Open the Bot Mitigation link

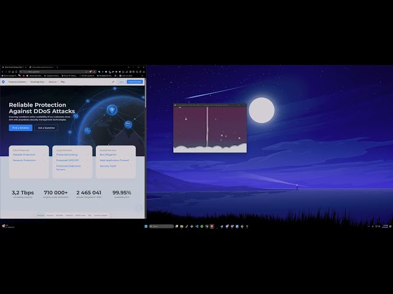point(108,155)
